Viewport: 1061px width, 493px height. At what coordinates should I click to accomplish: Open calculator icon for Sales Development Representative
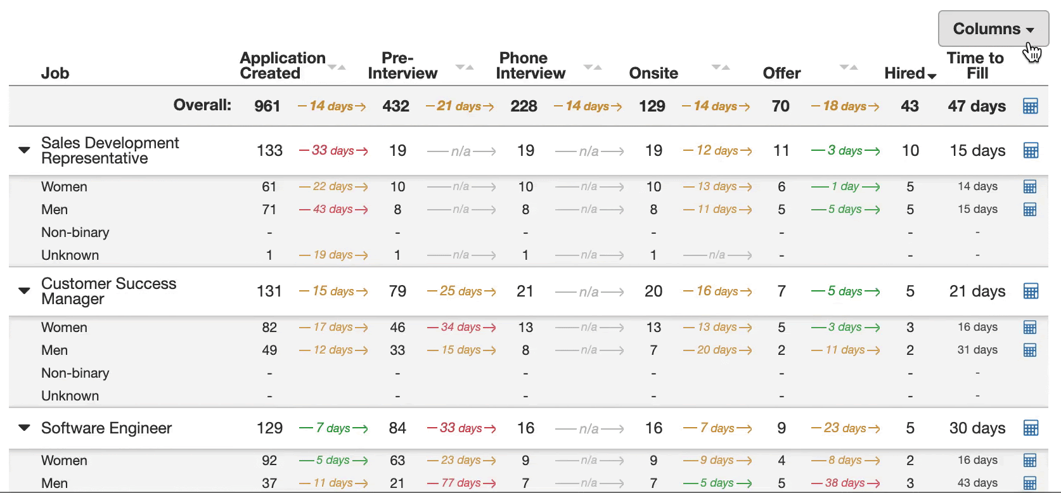point(1031,151)
